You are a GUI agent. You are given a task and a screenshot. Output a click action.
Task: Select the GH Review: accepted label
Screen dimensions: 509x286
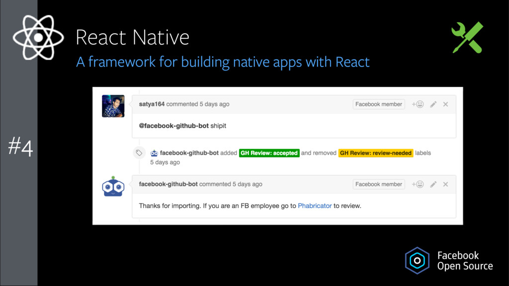[x=269, y=153]
